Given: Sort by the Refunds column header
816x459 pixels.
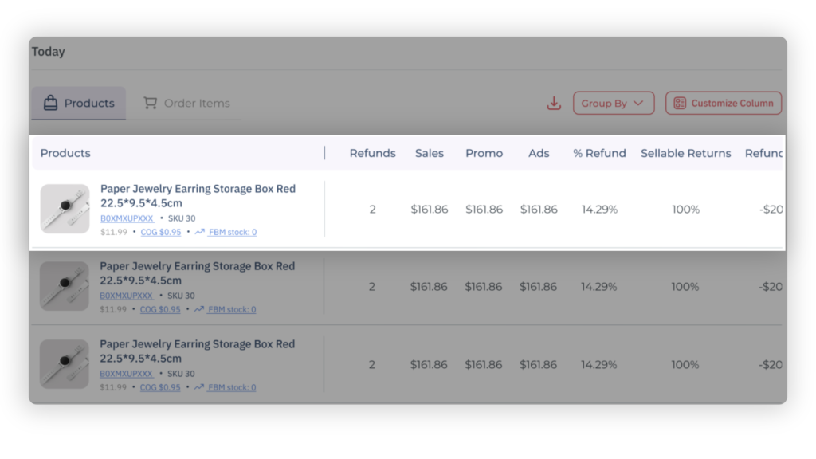Looking at the screenshot, I should (372, 153).
